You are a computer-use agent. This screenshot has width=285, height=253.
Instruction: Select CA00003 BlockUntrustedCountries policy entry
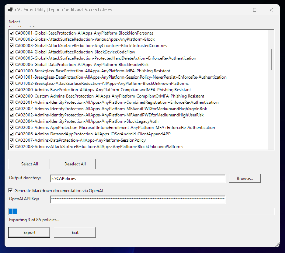pyautogui.click(x=91, y=46)
